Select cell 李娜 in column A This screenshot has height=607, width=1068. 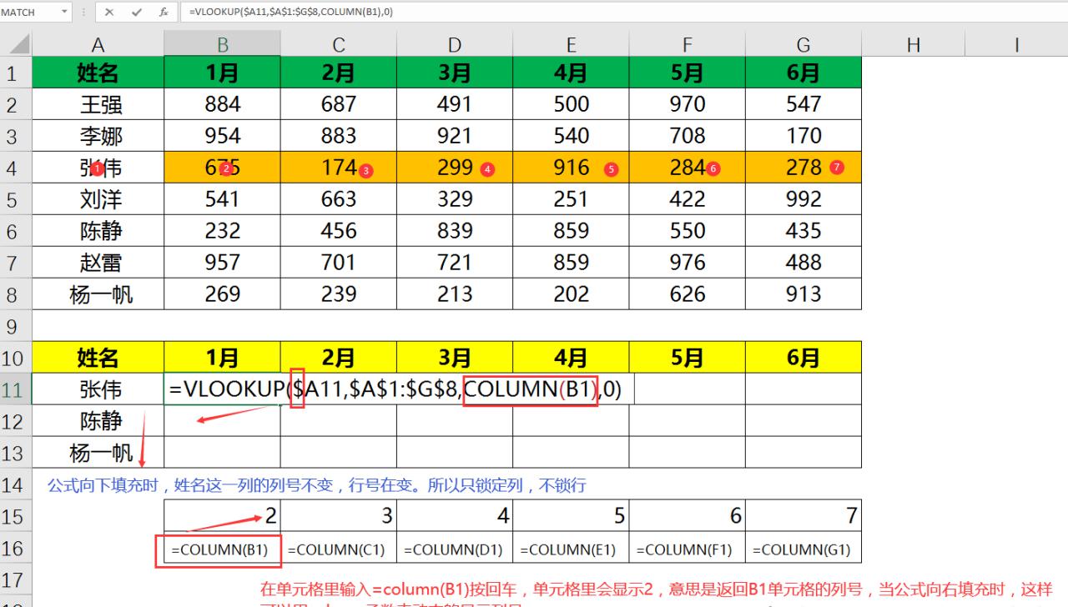(x=98, y=136)
